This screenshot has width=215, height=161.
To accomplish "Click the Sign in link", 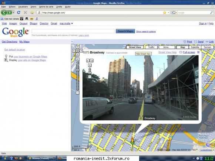I will (x=203, y=23).
